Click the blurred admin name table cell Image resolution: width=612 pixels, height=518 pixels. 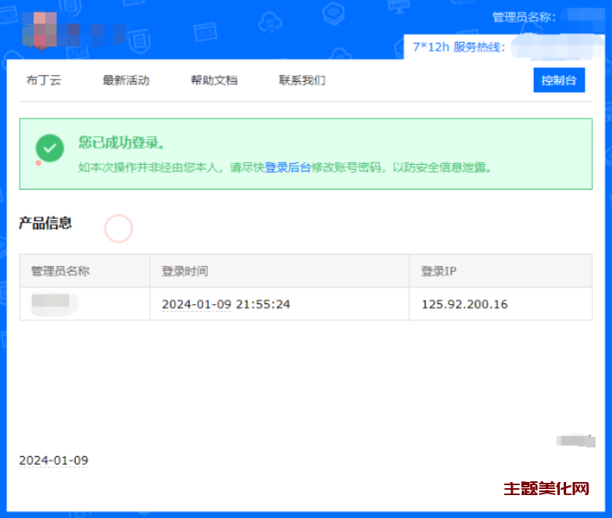point(55,303)
